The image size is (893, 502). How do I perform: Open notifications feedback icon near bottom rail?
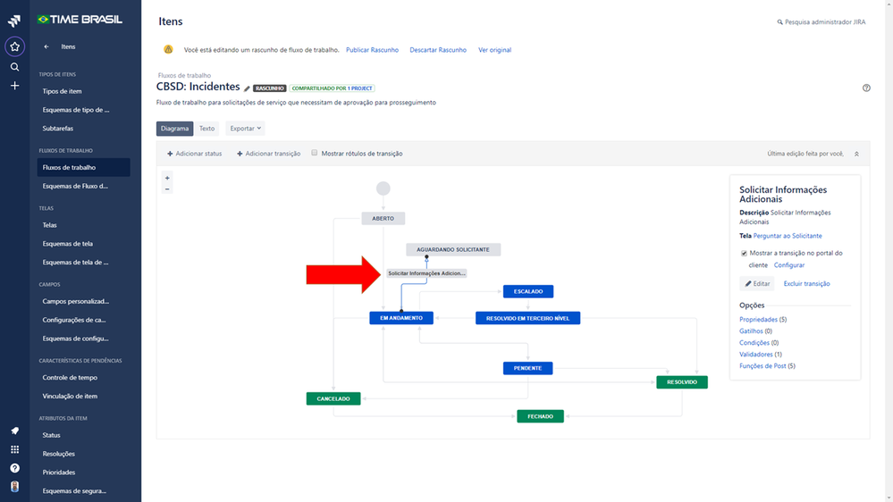click(x=15, y=431)
